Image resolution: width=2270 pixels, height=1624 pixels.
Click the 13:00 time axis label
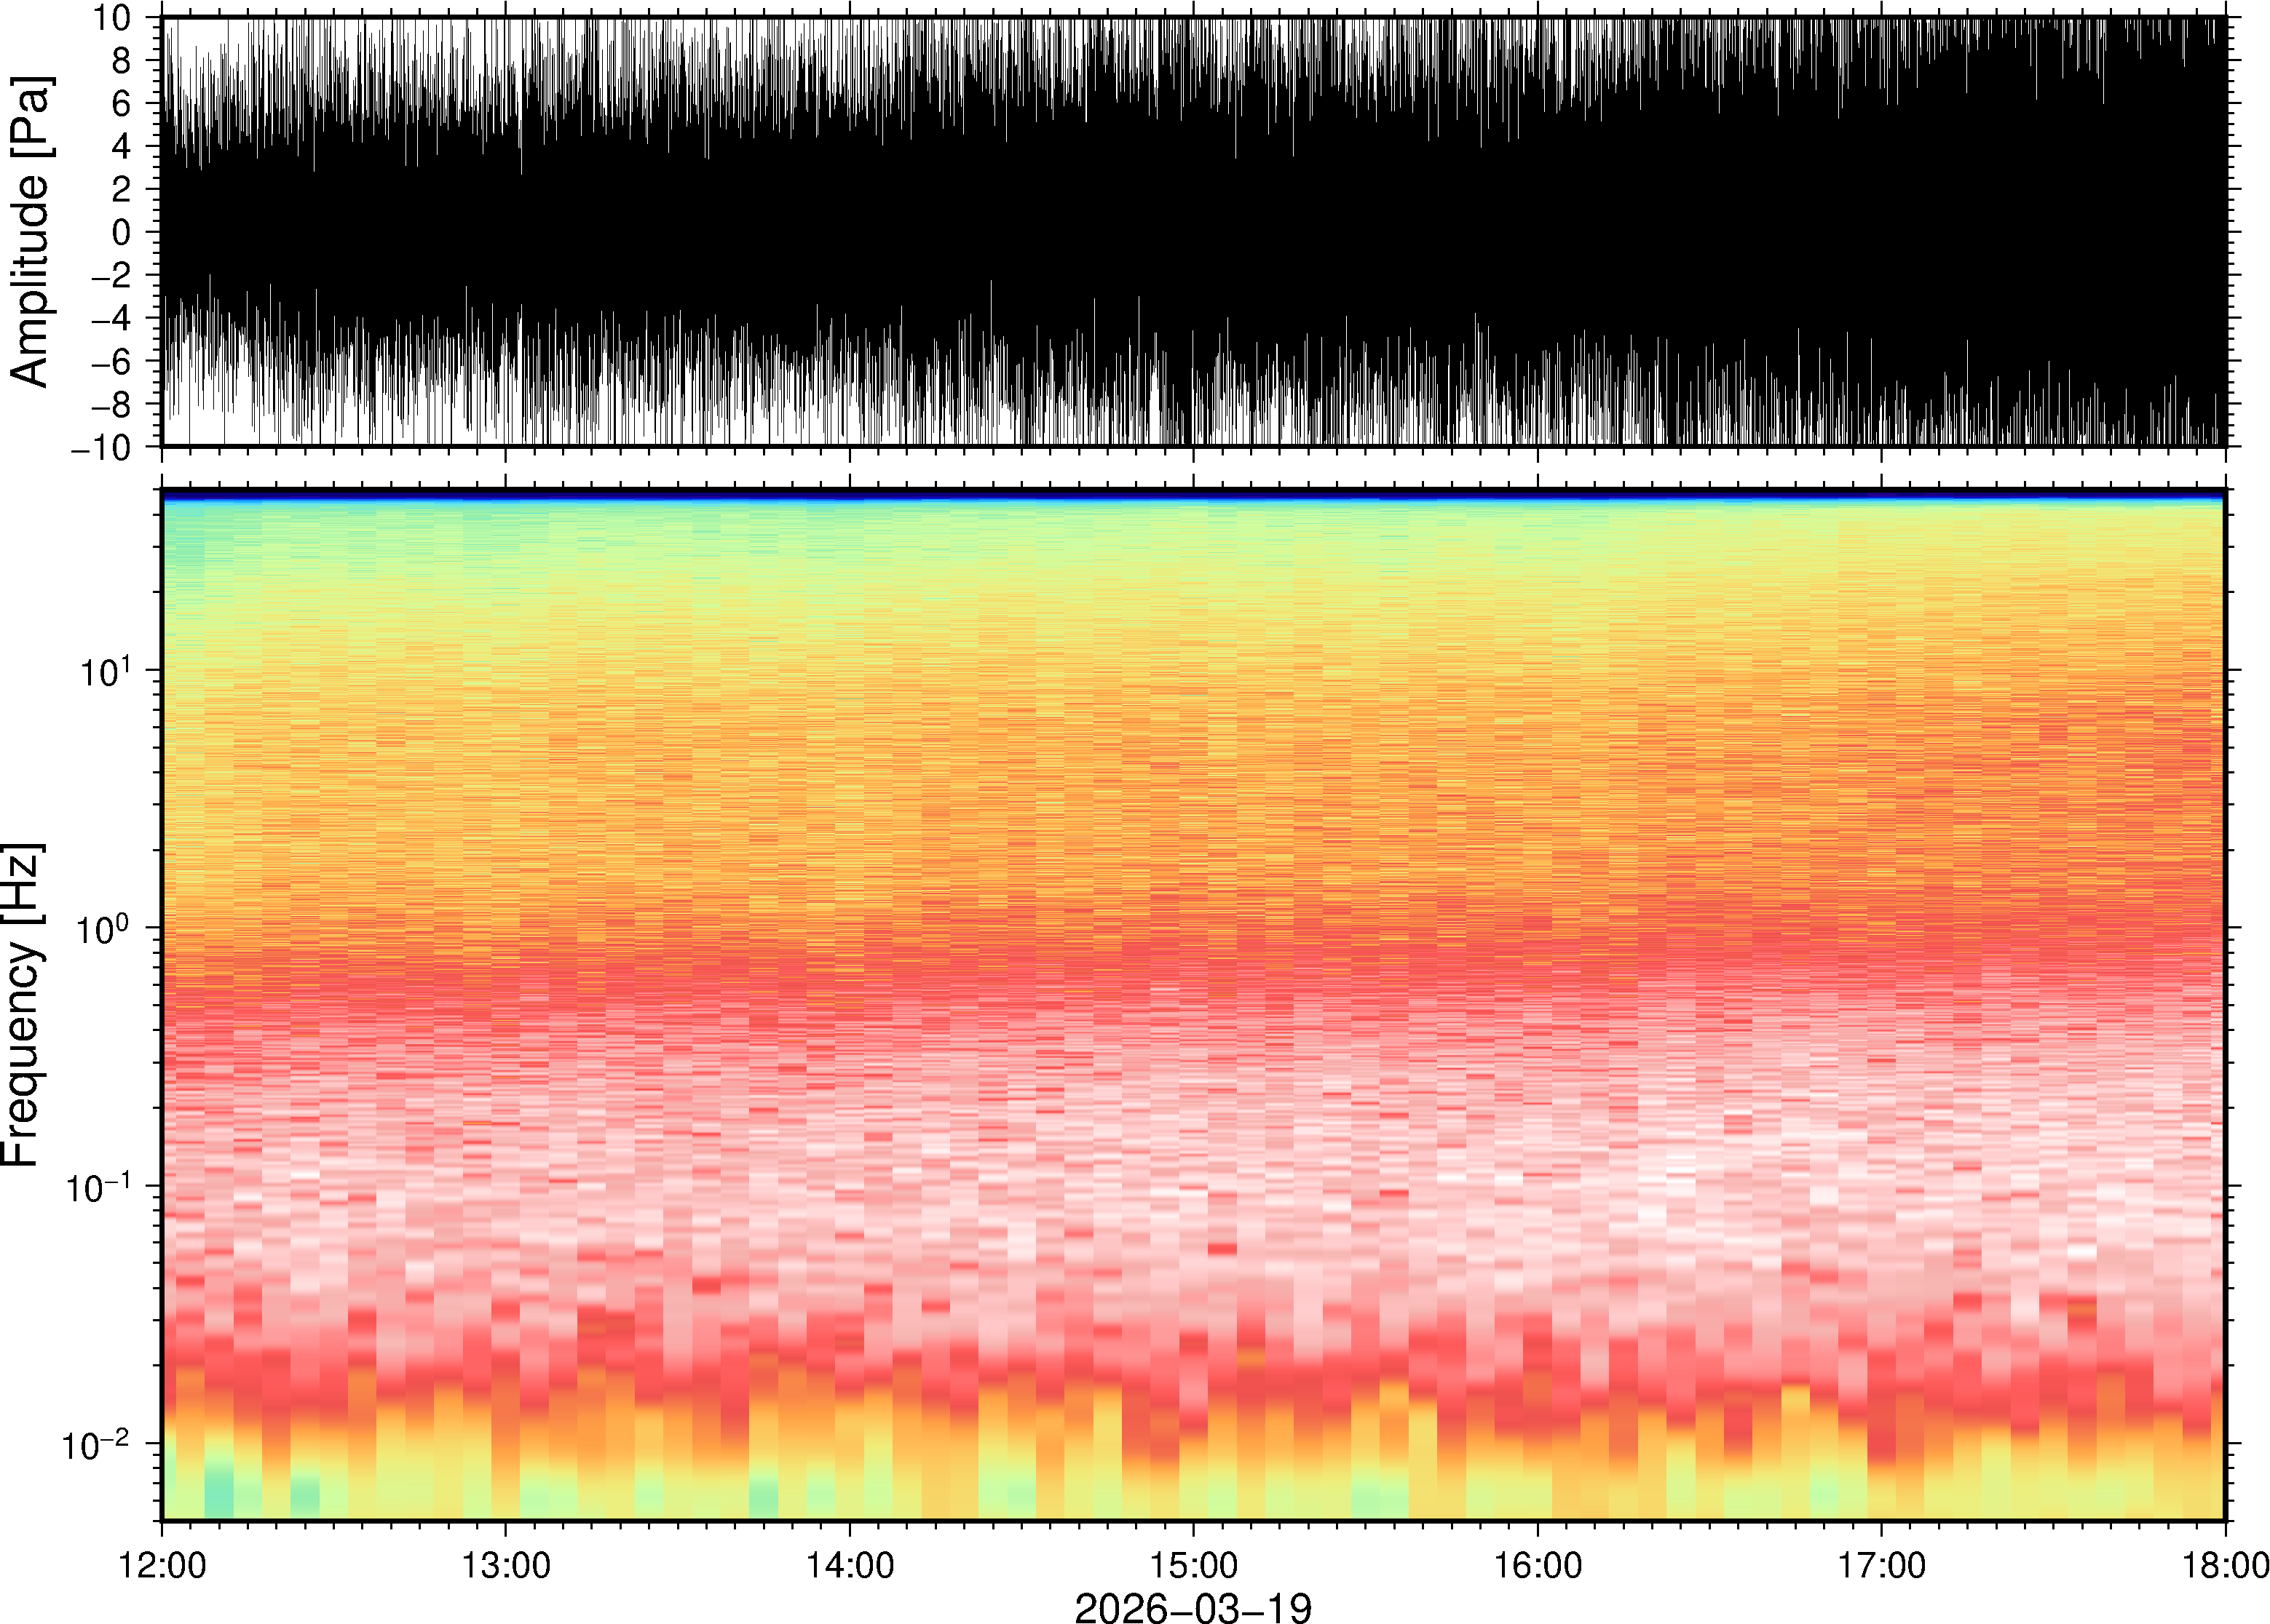coord(505,1565)
